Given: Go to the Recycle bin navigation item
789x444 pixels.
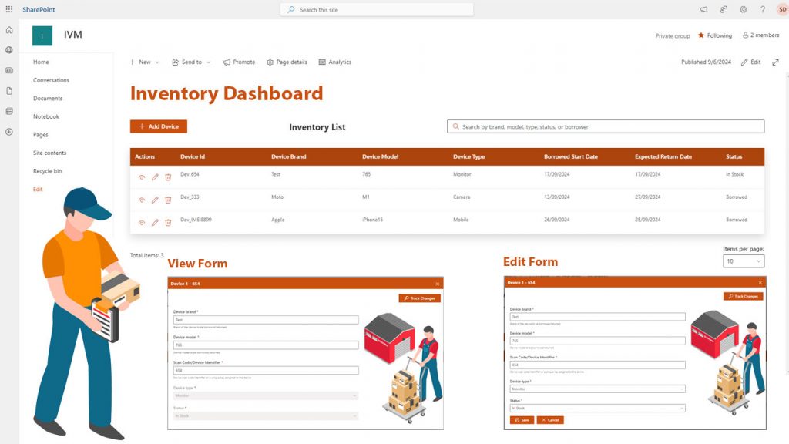Looking at the screenshot, I should coord(48,170).
